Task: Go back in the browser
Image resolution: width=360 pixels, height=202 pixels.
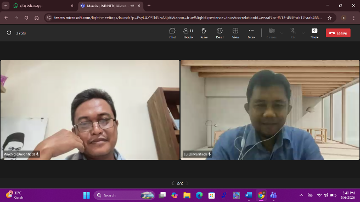Action: [6, 18]
